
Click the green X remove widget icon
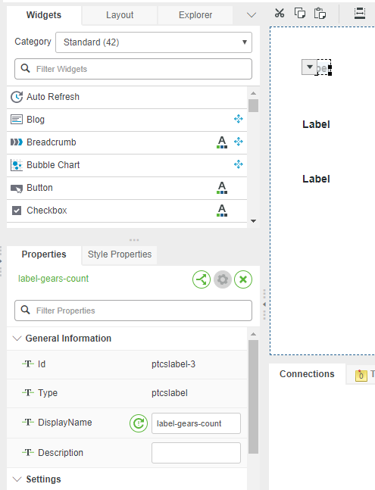click(x=243, y=279)
